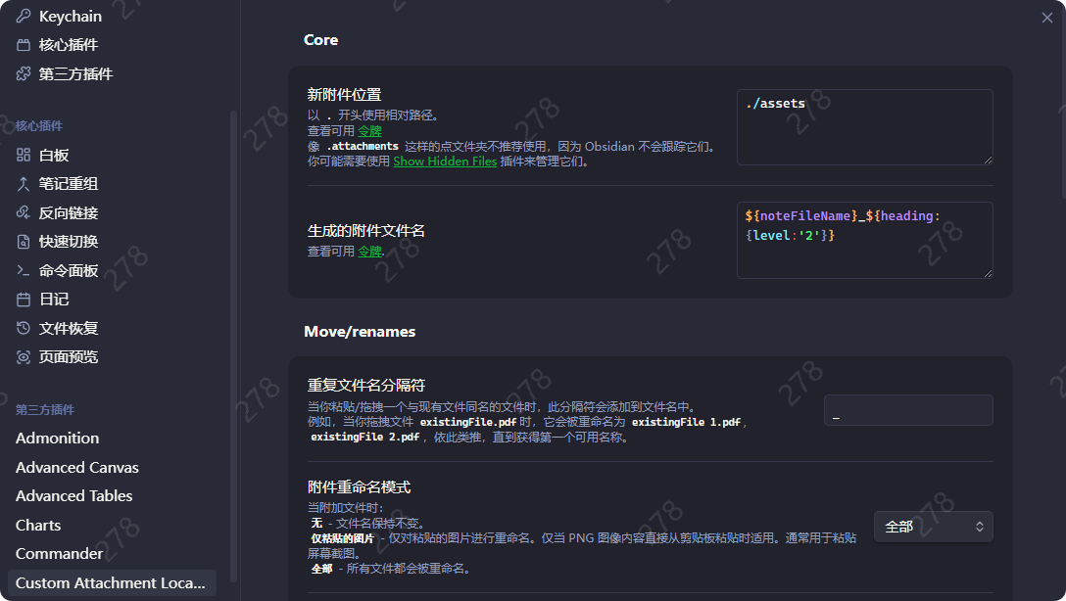Click the 重复文件名分隔符 input field
The image size is (1066, 601).
(x=907, y=410)
